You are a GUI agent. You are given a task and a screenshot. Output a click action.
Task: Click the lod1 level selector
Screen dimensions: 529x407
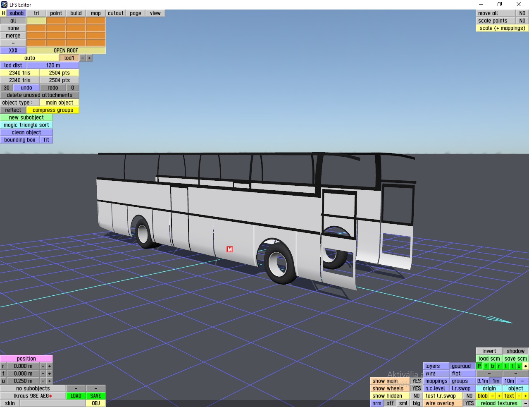(69, 58)
